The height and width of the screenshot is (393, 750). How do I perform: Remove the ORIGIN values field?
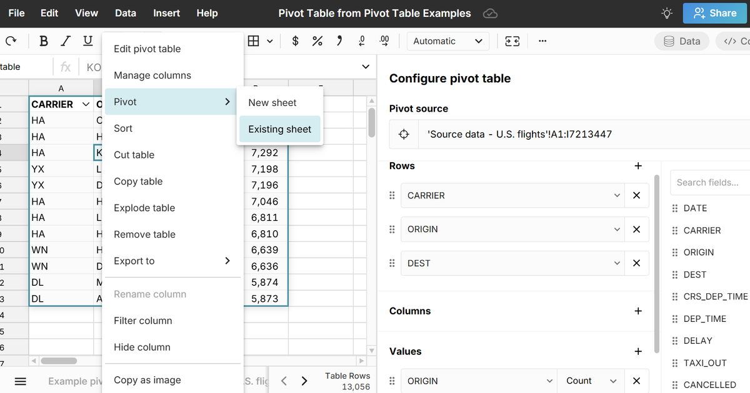[636, 381]
